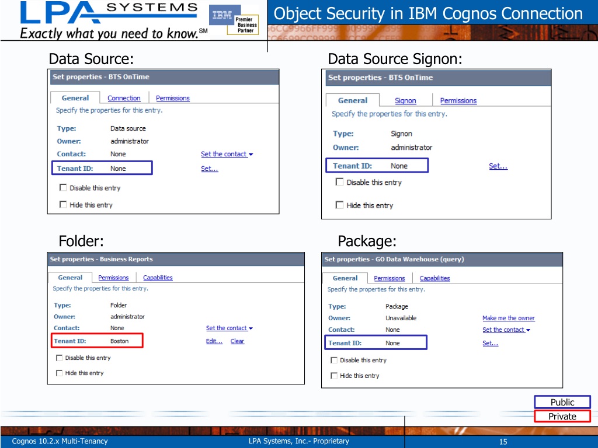Click Owner administrator in Data Source Signon panel
Image resolution: width=598 pixels, height=448 pixels.
point(412,148)
